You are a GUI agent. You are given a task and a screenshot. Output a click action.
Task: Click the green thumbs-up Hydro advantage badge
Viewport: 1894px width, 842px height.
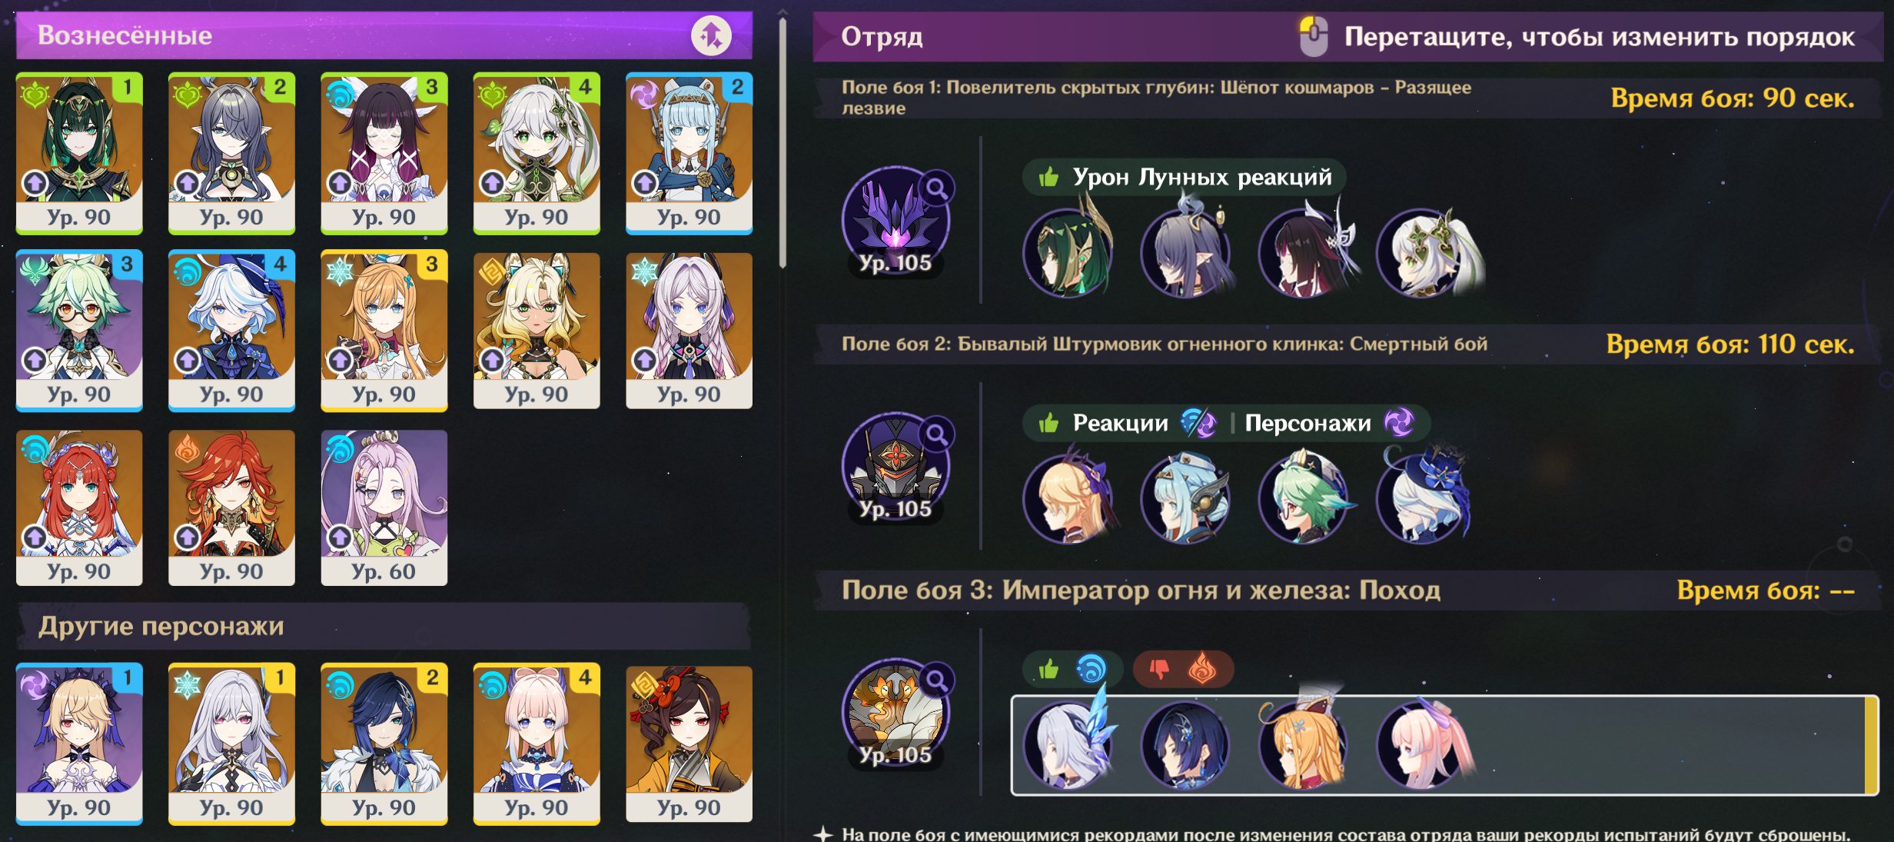point(1072,669)
